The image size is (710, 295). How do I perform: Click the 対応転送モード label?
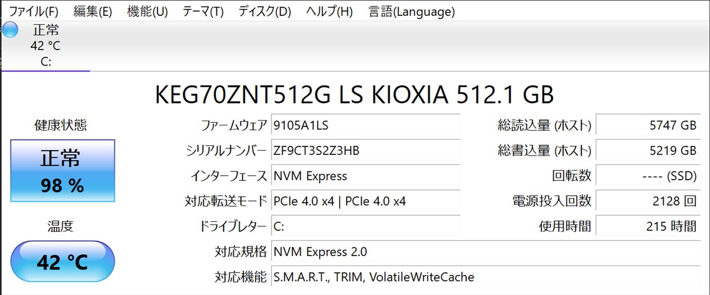(226, 201)
